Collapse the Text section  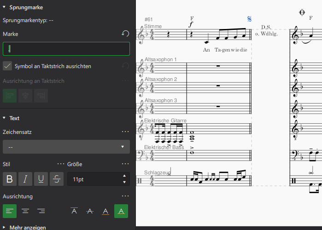pyautogui.click(x=4, y=118)
